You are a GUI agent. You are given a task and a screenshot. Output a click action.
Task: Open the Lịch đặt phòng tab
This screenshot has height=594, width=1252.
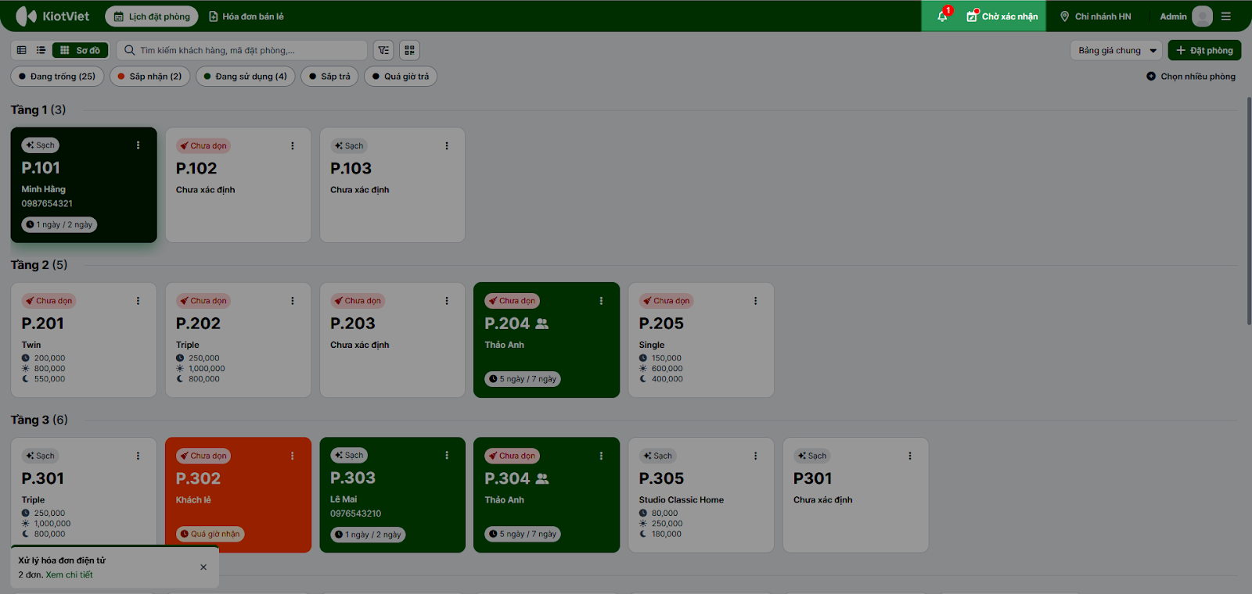pos(152,16)
